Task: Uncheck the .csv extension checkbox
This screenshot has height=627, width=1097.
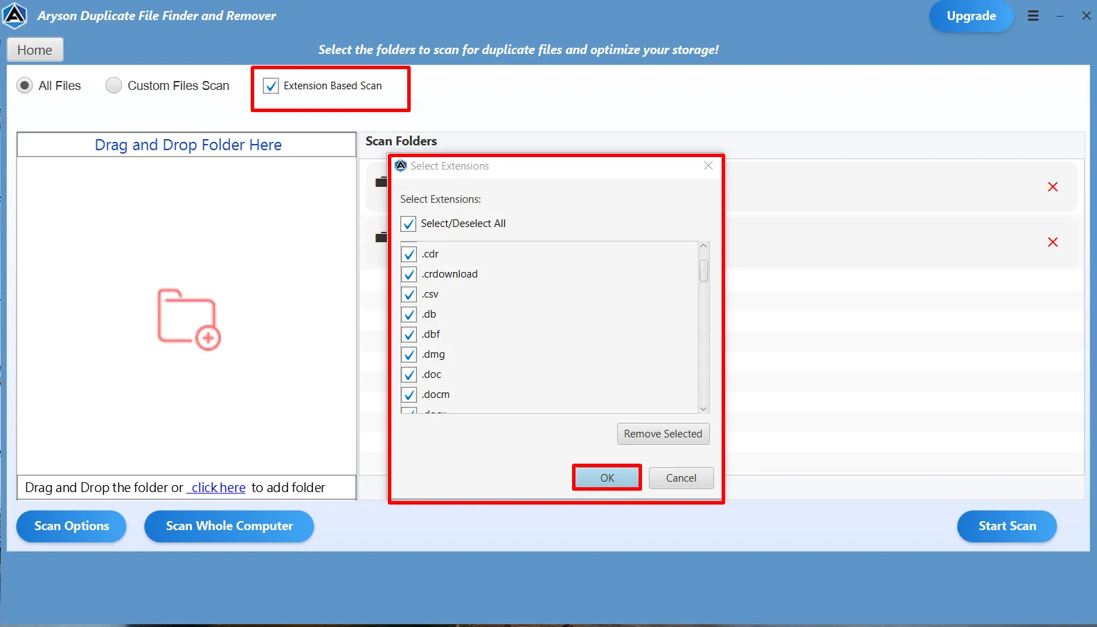Action: point(409,294)
